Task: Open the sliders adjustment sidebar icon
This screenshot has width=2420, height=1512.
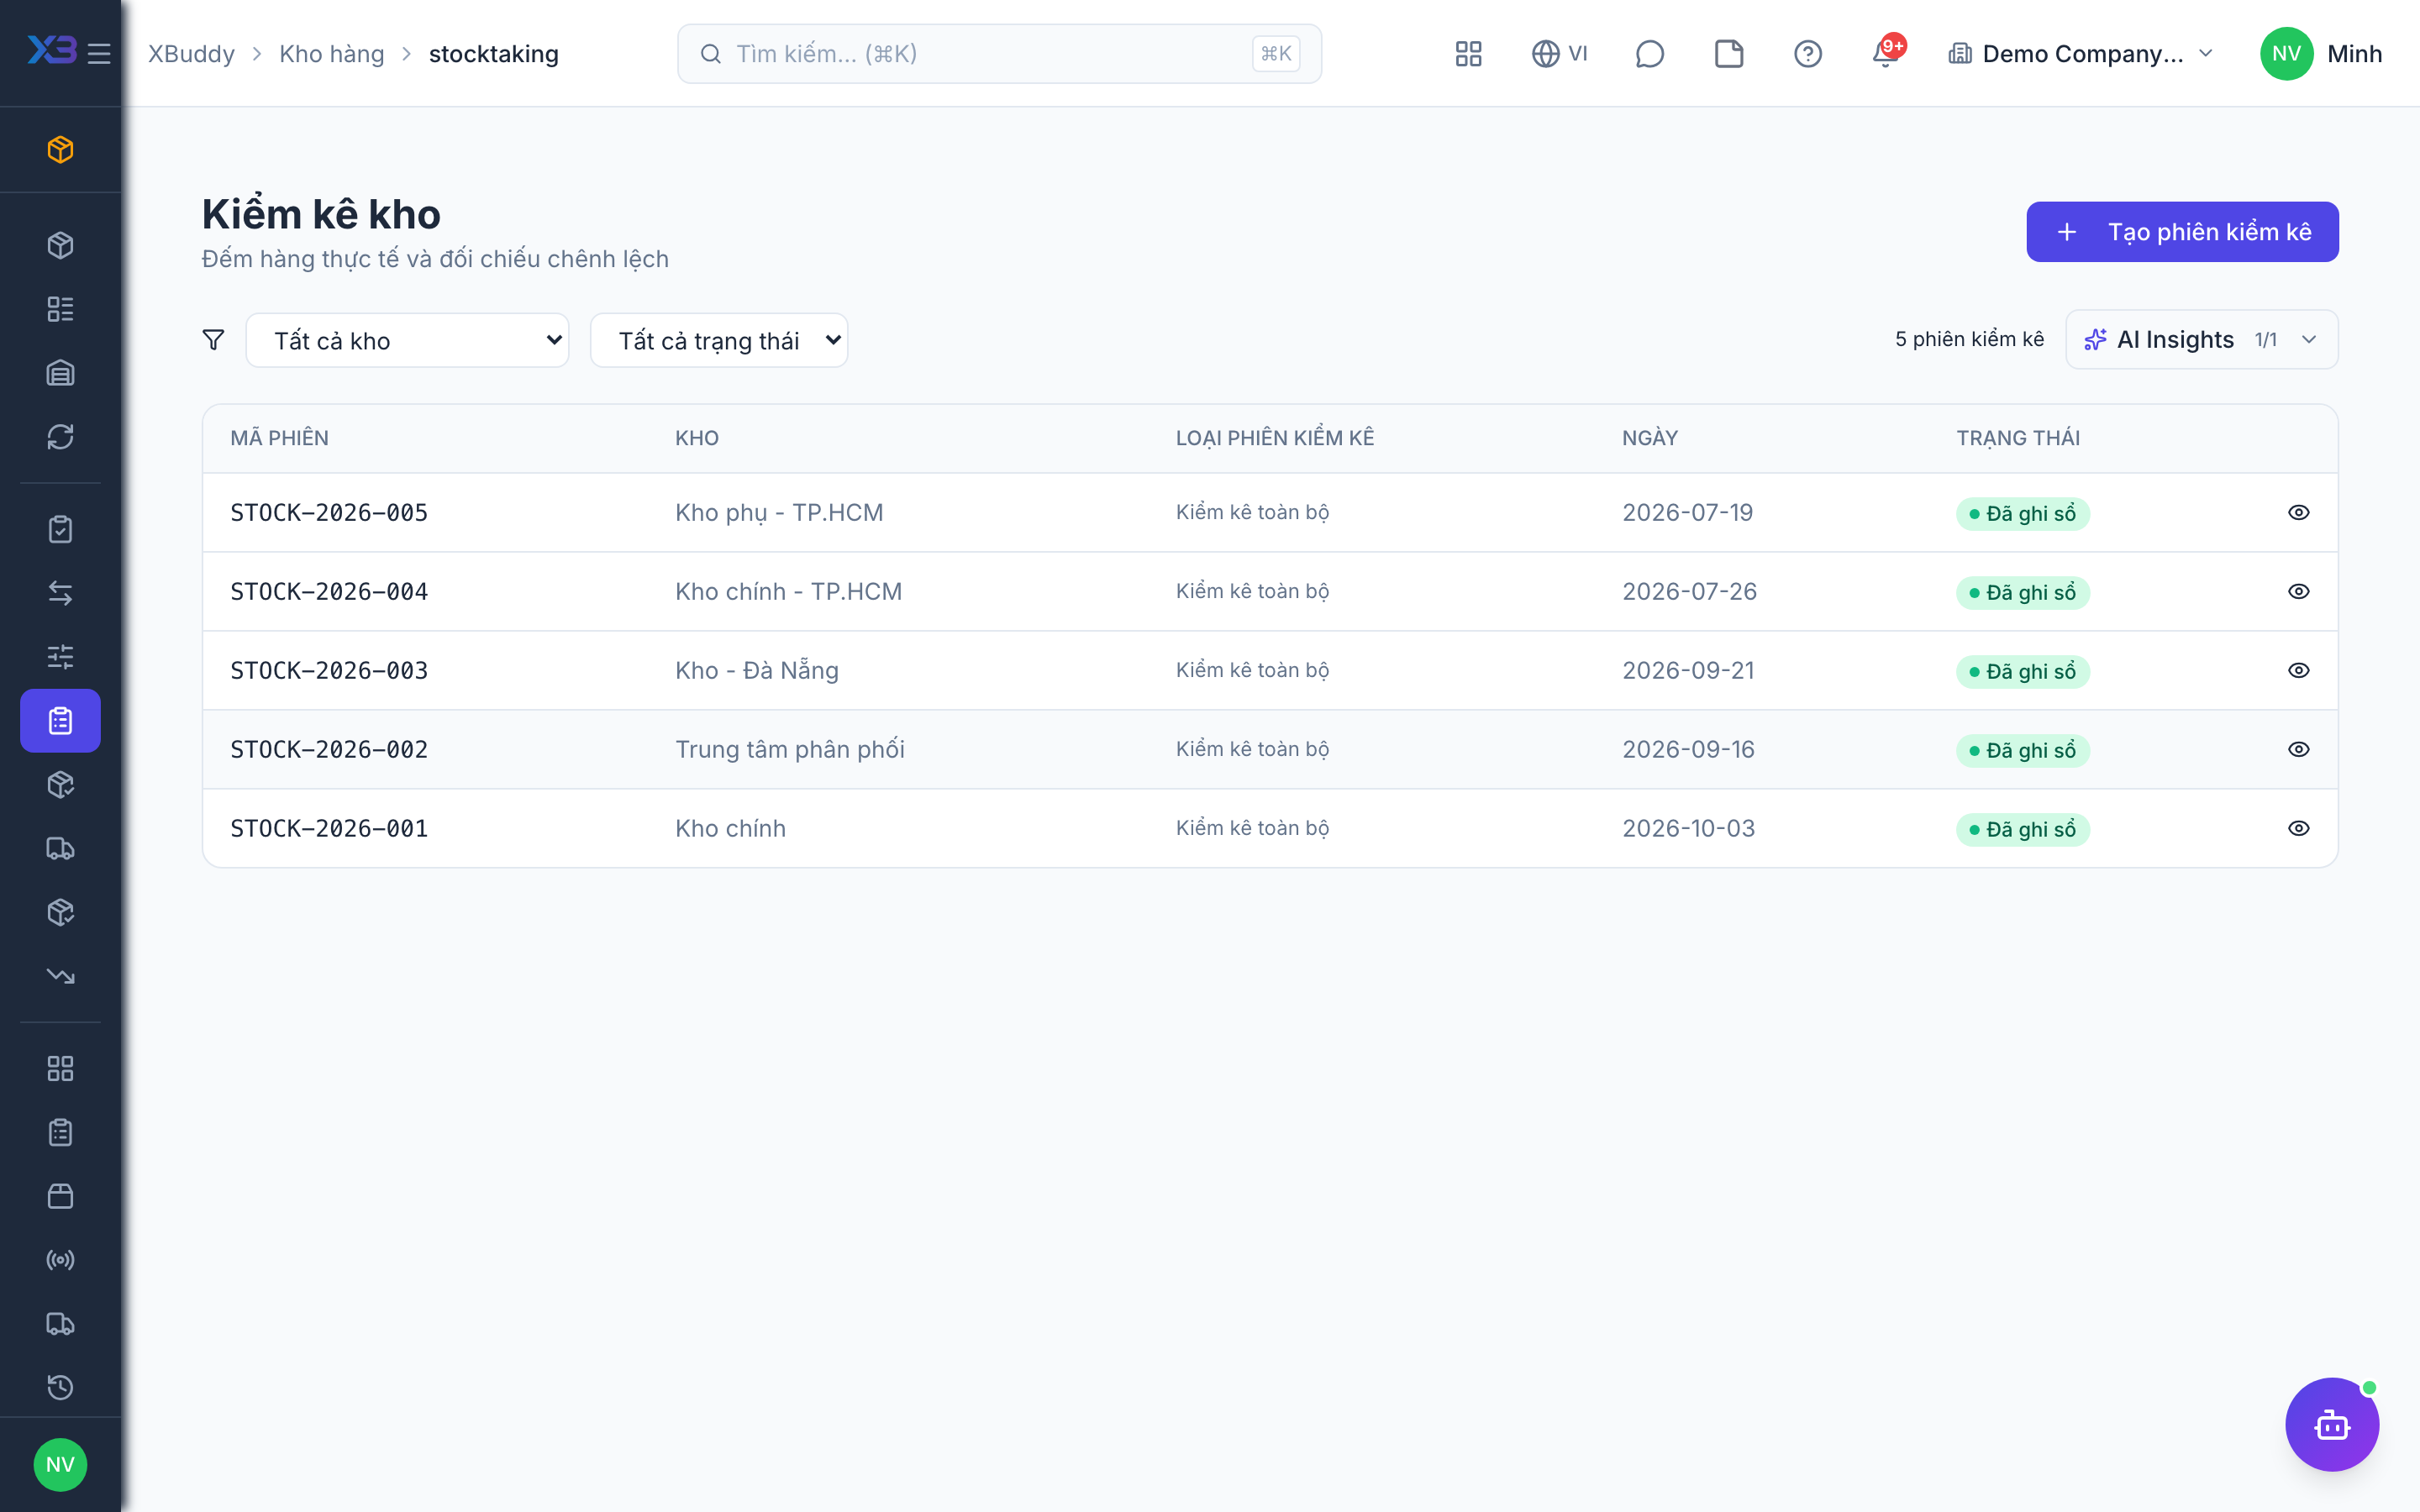Action: pos(60,657)
